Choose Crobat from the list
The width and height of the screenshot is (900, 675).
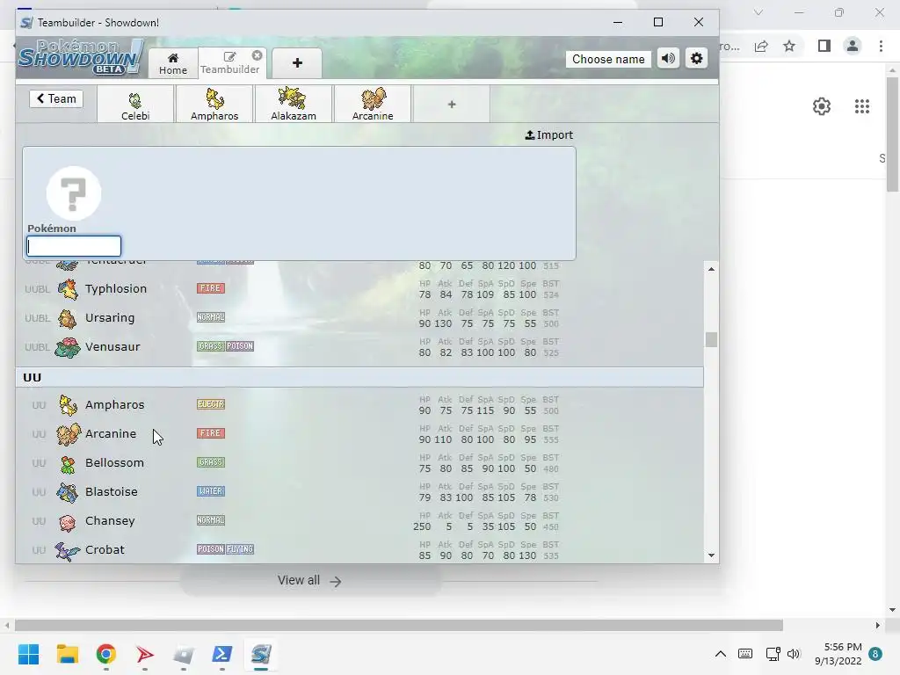pos(359,550)
